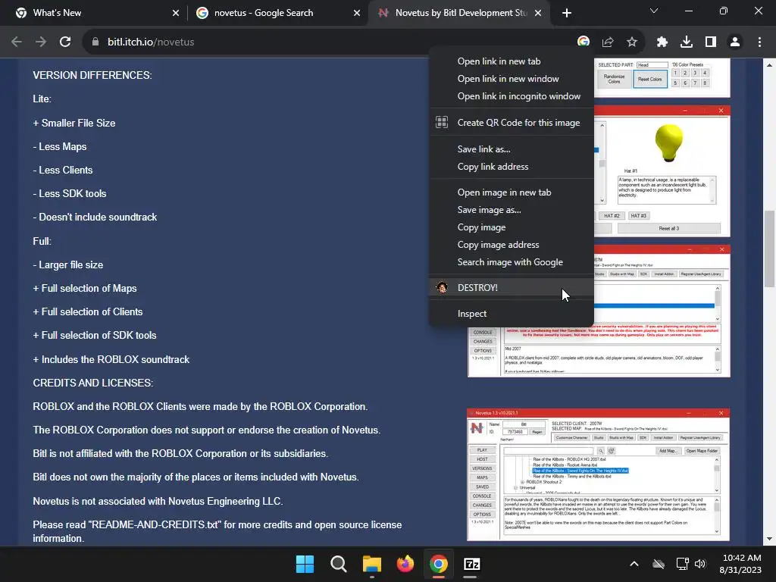776x582 pixels.
Task: Choose Save image as...
Action: 512,210
